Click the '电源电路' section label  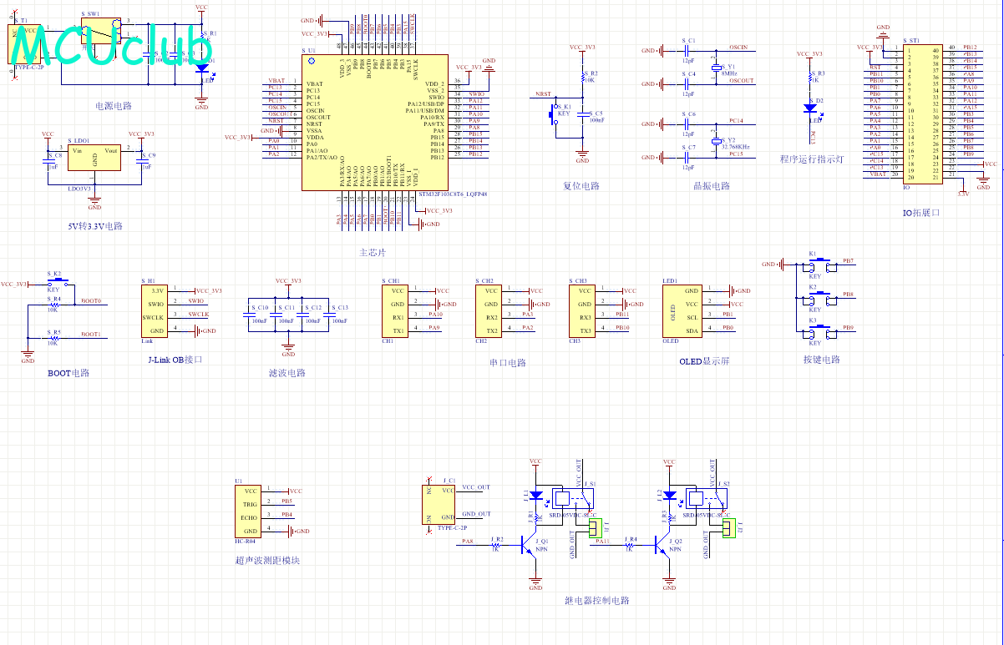pyautogui.click(x=114, y=107)
